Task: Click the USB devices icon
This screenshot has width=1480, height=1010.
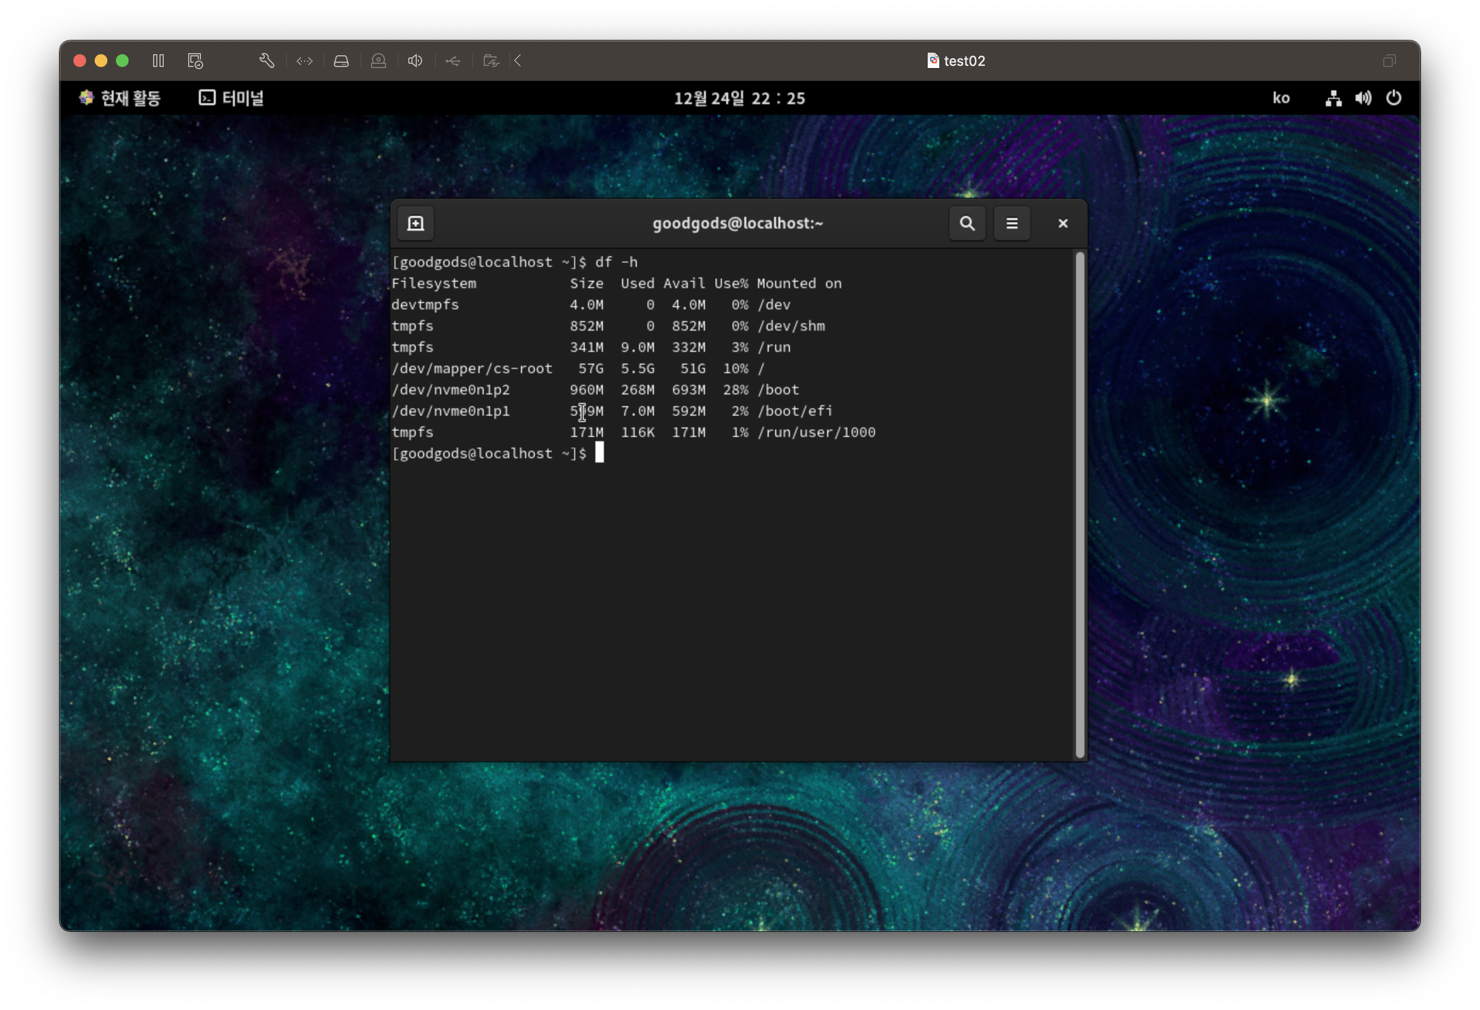Action: (453, 61)
